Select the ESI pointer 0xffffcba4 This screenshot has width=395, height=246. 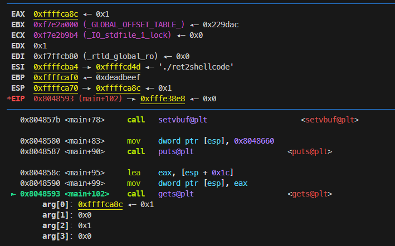pyautogui.click(x=56, y=67)
